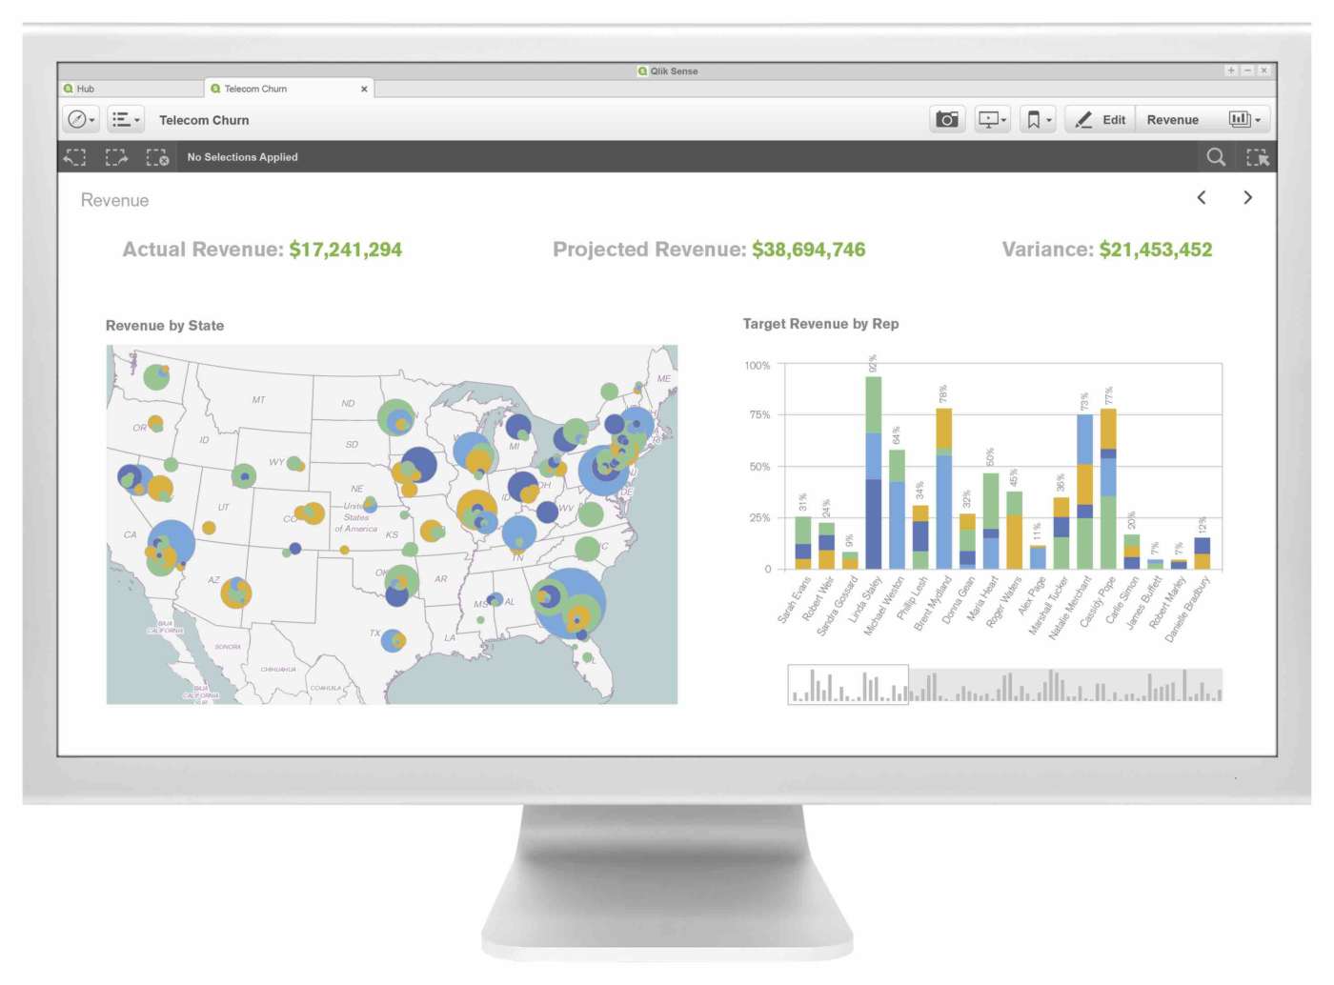Open the navigation compass menu

[x=80, y=120]
